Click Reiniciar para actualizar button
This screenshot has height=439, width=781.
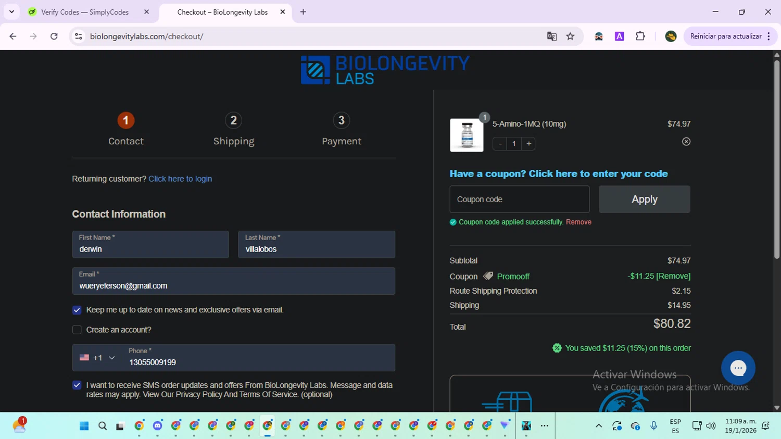[x=726, y=36]
